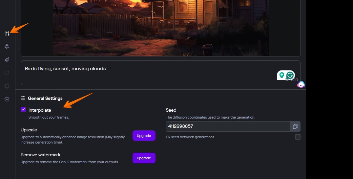This screenshot has width=353, height=179.
Task: Click the style palette icon
Action: (7, 73)
